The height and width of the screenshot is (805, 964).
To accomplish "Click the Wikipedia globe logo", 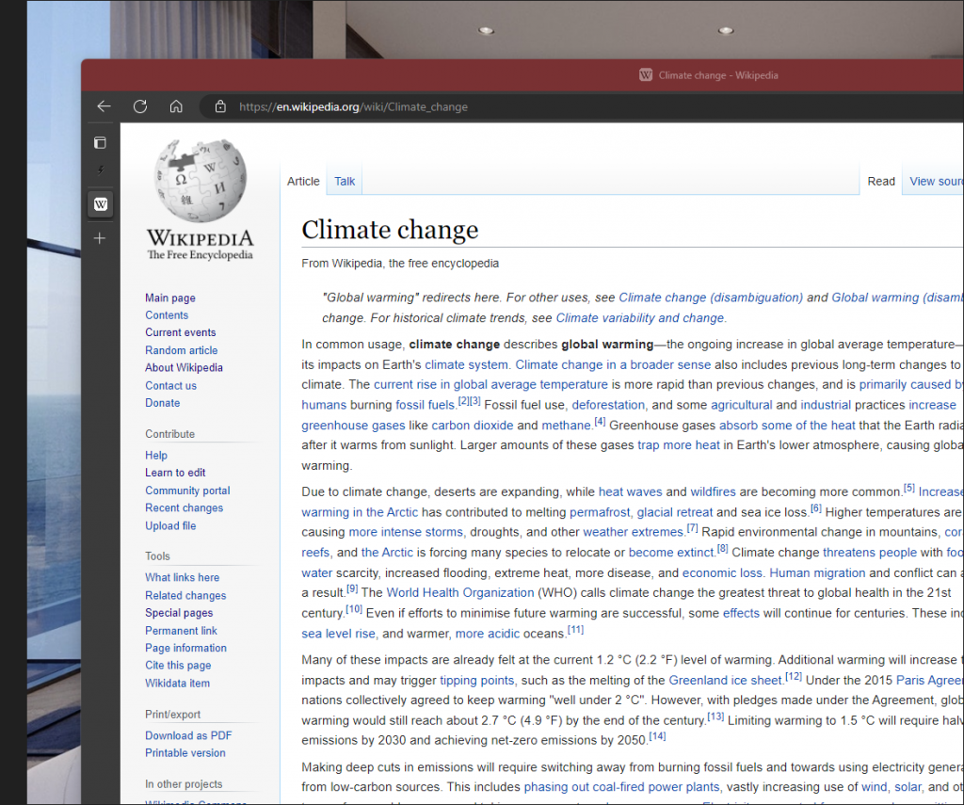I will coord(200,182).
